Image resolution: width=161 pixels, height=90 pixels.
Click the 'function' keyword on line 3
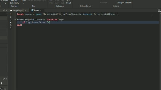[52, 19]
